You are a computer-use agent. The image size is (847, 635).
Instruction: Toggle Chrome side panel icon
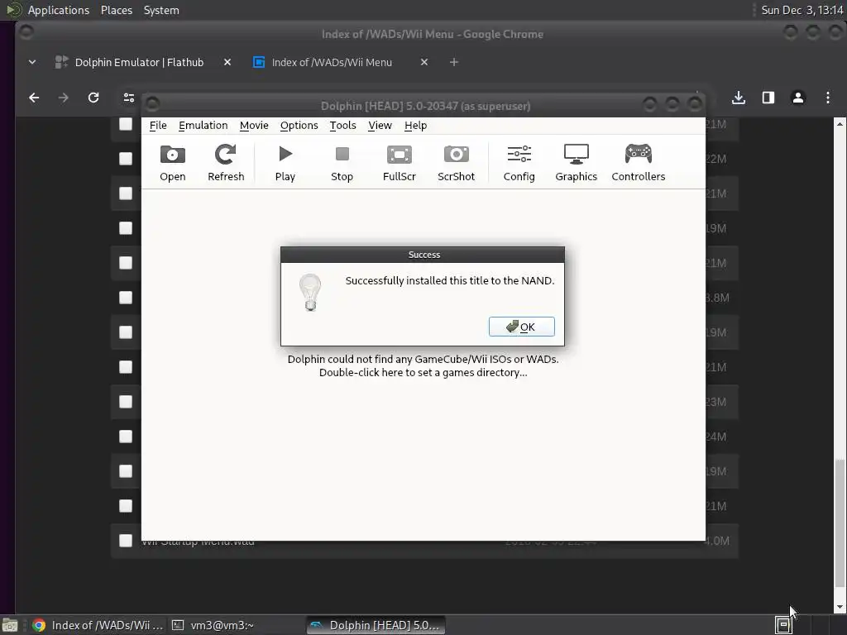(768, 98)
